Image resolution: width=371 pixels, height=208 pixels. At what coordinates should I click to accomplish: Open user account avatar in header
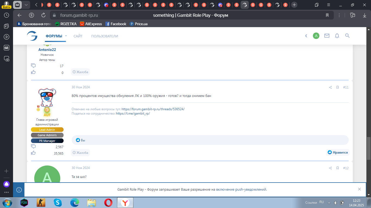click(316, 36)
